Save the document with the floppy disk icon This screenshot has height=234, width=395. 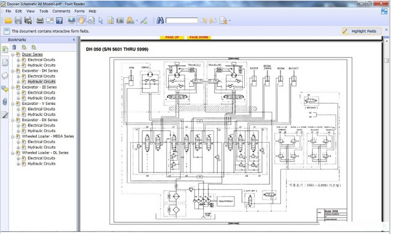tap(18, 21)
